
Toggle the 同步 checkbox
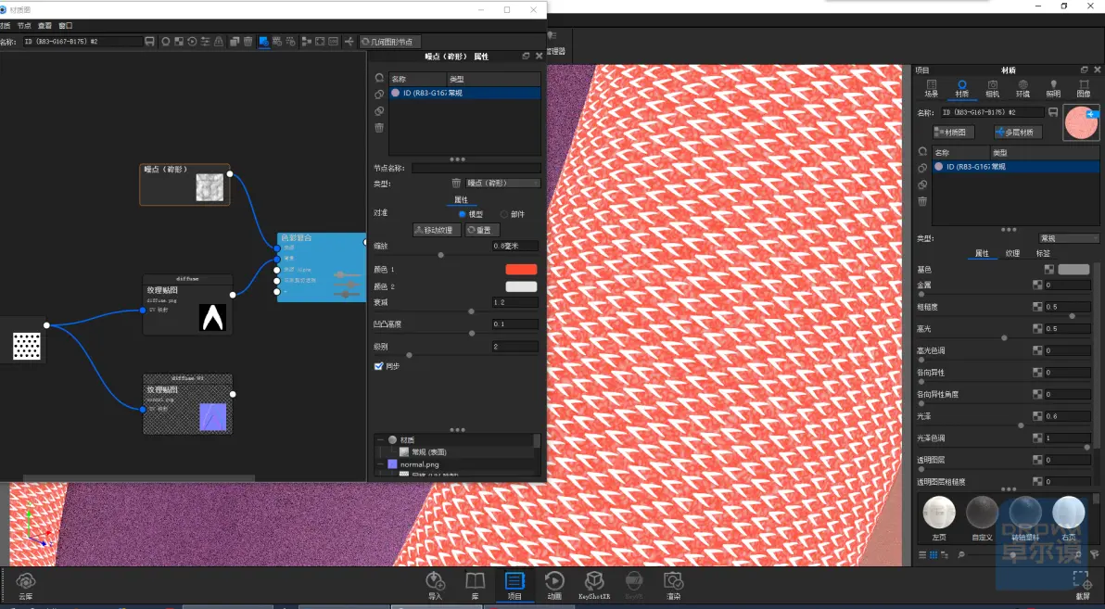378,366
